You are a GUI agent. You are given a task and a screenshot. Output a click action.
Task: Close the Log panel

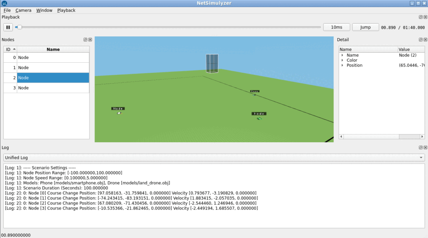point(425,148)
